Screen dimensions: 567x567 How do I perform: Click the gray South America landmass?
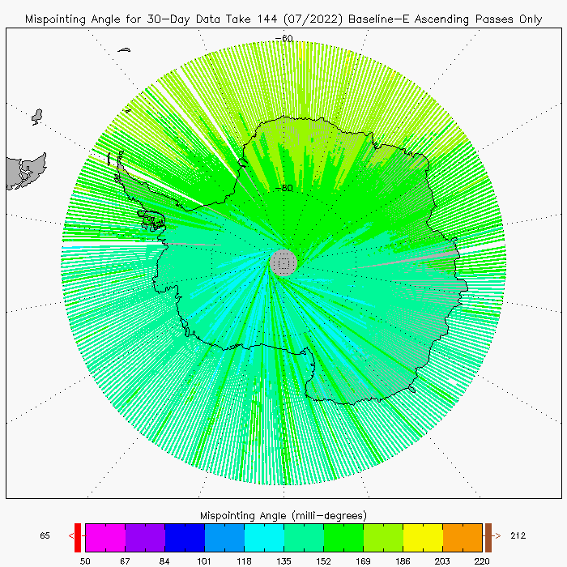25,172
